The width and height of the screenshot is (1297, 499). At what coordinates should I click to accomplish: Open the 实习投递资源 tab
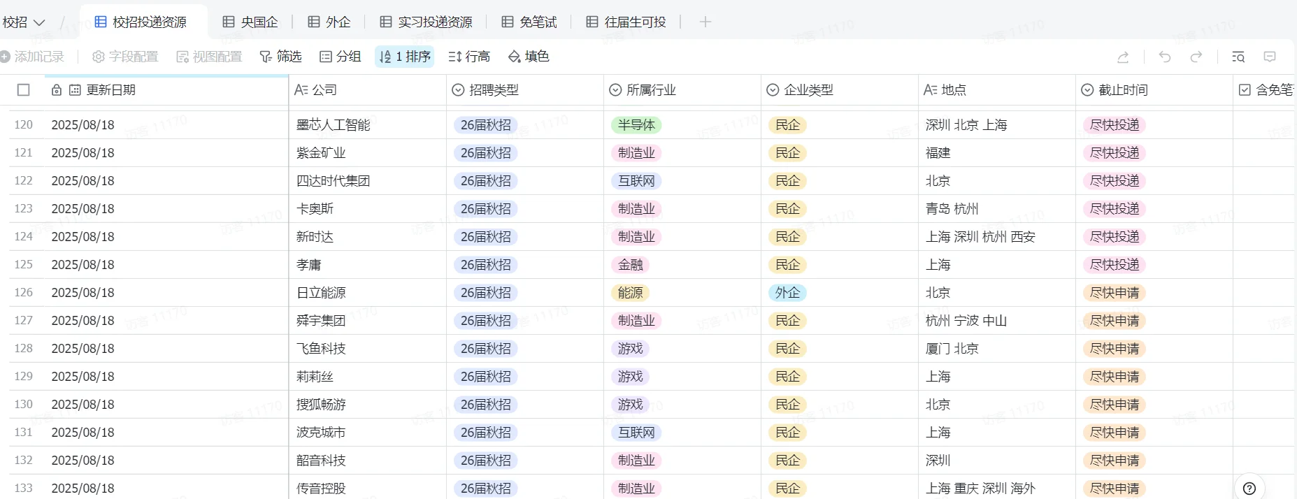[426, 22]
